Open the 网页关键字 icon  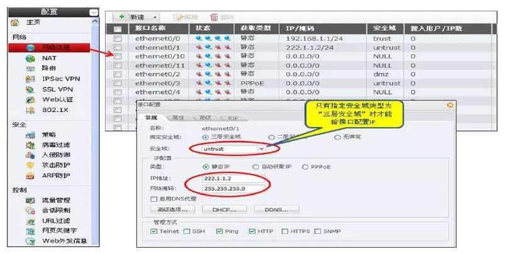pyautogui.click(x=30, y=231)
